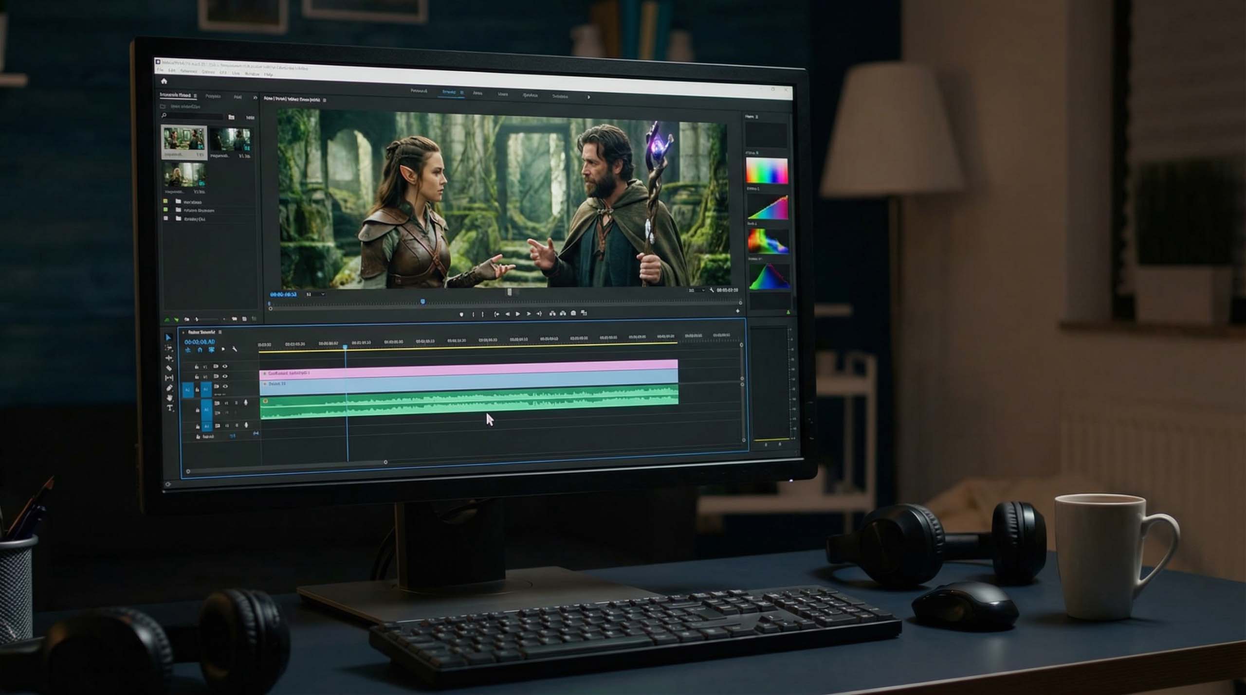Open the File menu
1246x695 pixels.
point(160,71)
